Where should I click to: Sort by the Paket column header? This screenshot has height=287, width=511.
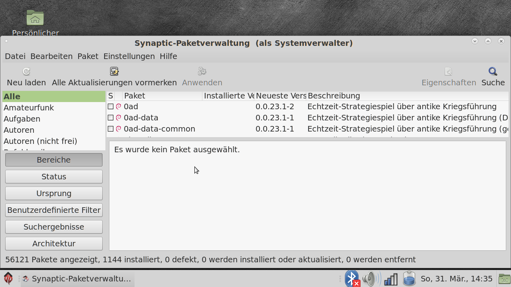[x=162, y=96]
